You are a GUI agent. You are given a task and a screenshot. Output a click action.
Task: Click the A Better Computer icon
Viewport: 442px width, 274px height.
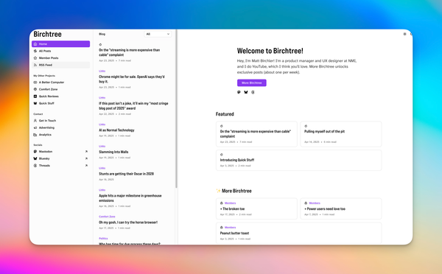pyautogui.click(x=35, y=82)
